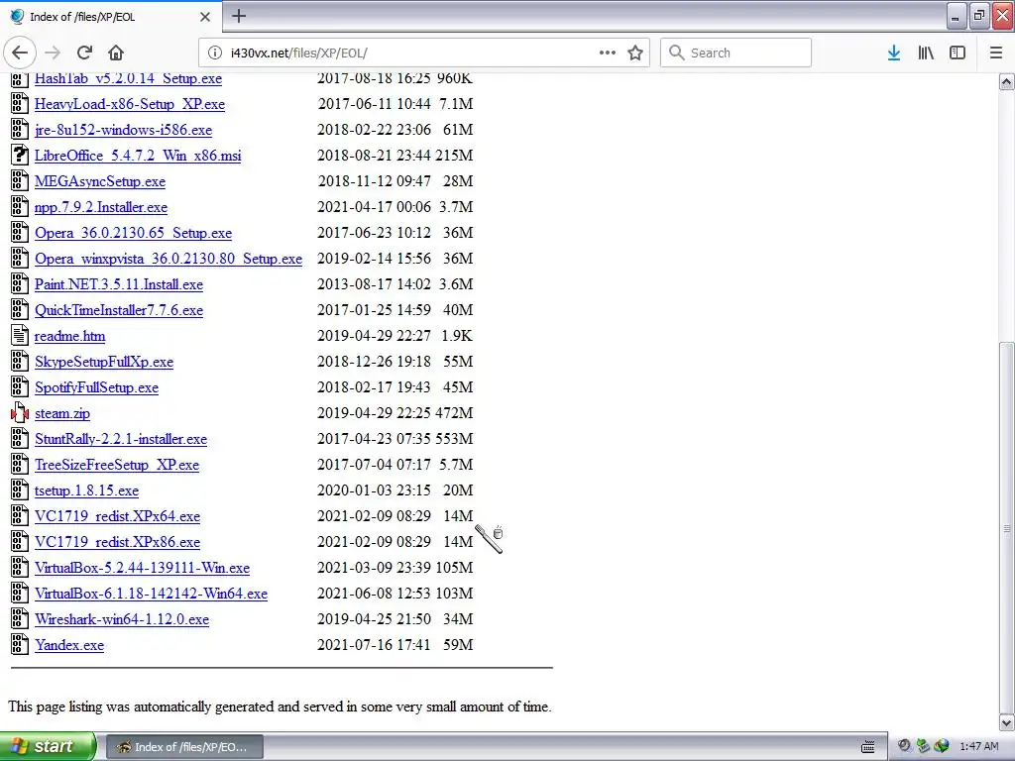Open the QuickTimeInstaller7.7.6.exe link
The width and height of the screenshot is (1015, 761).
119,310
